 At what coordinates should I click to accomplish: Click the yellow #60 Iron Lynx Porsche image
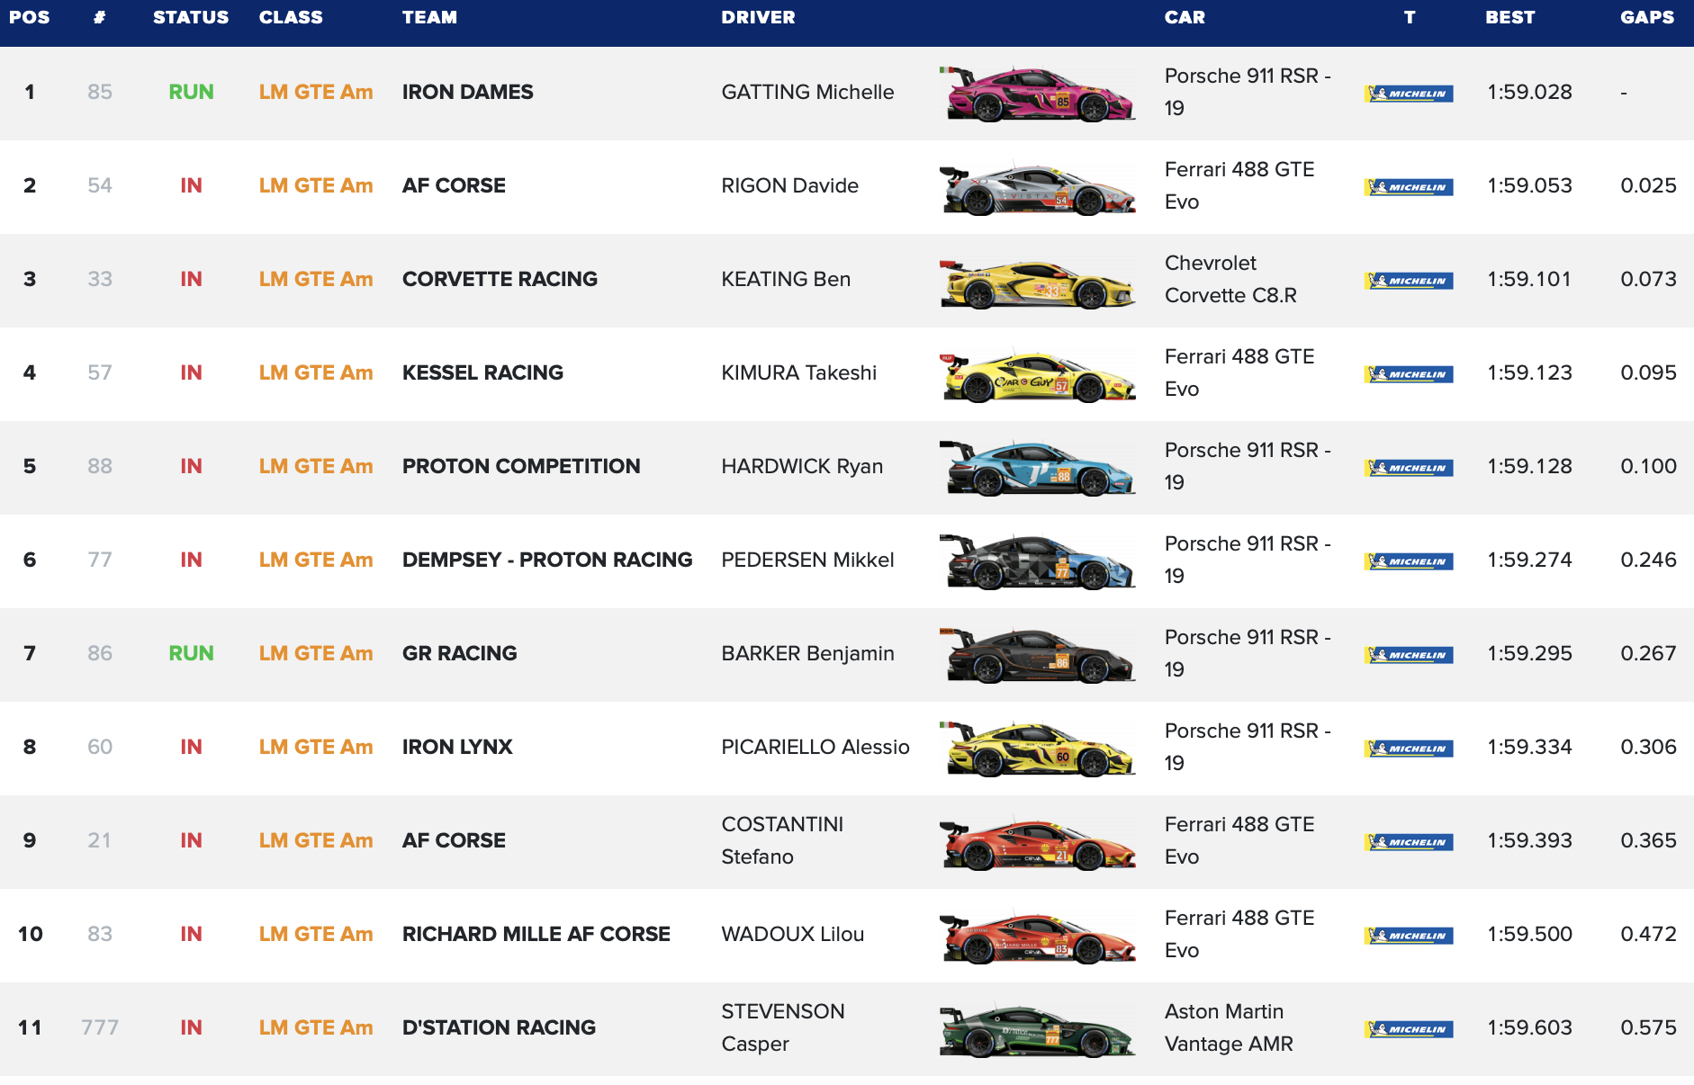pos(1038,748)
